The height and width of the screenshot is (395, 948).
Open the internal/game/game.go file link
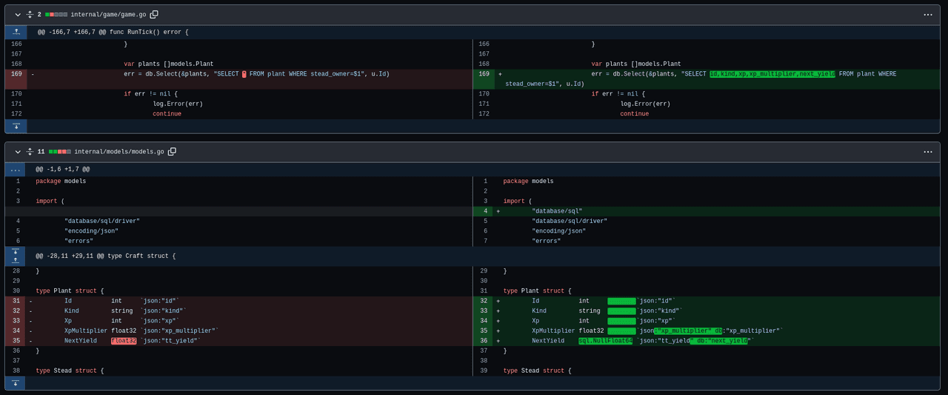tap(108, 14)
